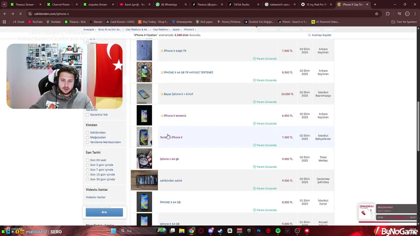Bookmark this page with the star icon
This screenshot has width=420, height=236.
tap(377, 14)
